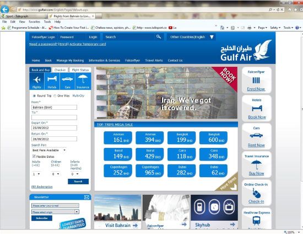Image resolution: width=303 pixels, height=234 pixels.
Task: Expand the browser Safety menu dropdown
Action: [275, 28]
